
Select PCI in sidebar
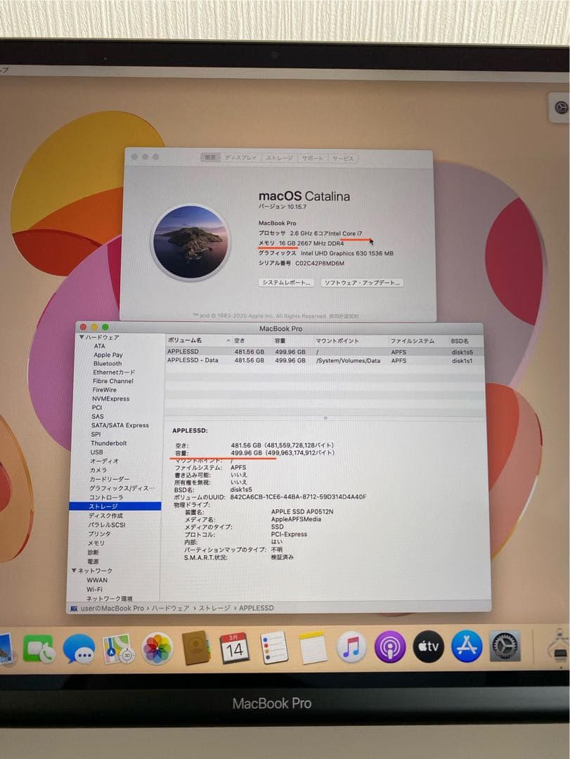tap(97, 408)
